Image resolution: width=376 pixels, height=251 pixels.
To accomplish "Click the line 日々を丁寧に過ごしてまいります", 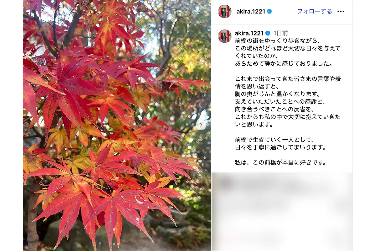I will click(281, 147).
